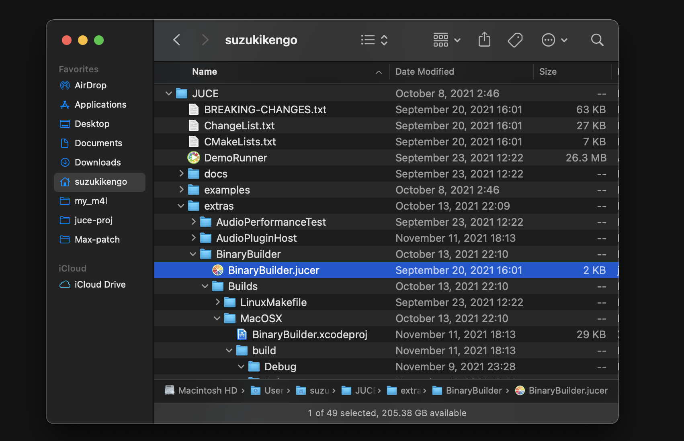684x441 pixels.
Task: Select the BinaryBuilder.xcodeproj file icon
Action: [242, 334]
